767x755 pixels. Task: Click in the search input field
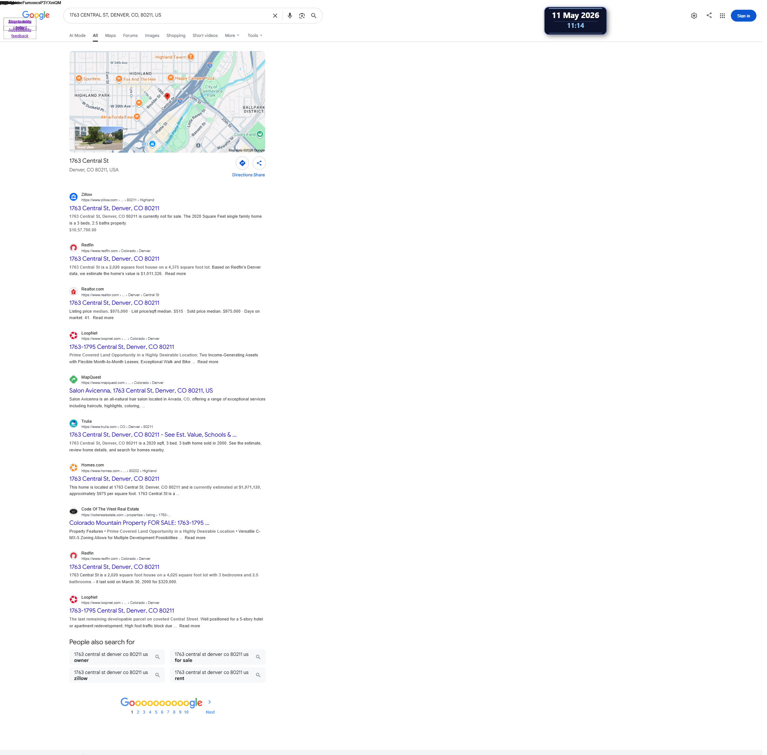tap(168, 15)
